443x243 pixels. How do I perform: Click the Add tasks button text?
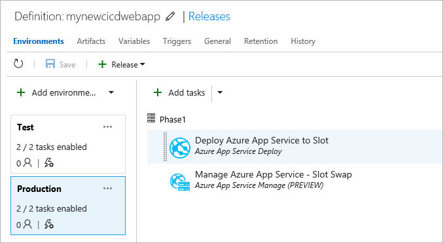[186, 92]
